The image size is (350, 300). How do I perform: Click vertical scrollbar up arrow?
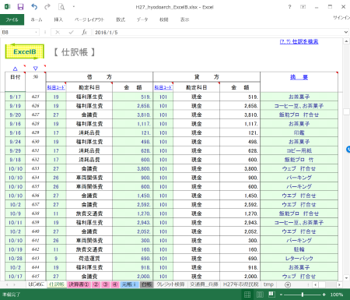(346, 41)
